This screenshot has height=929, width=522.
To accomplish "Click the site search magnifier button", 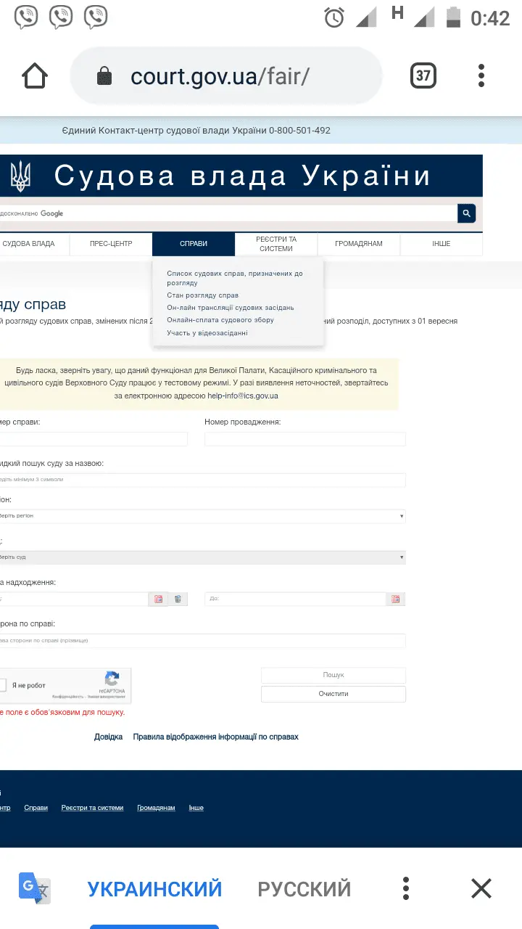I will tap(466, 213).
